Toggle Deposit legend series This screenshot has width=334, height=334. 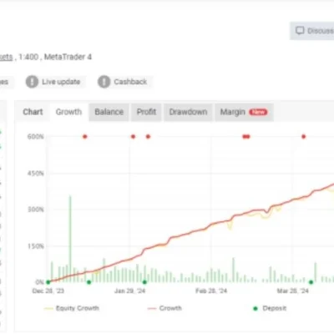[x=270, y=308]
